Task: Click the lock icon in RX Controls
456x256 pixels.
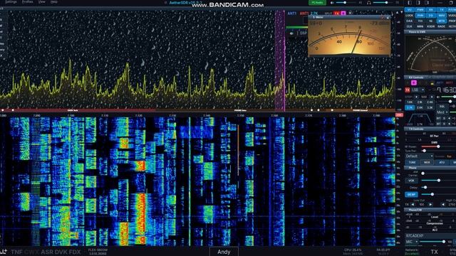Action: [432, 84]
